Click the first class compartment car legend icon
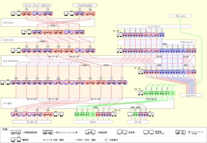The image size is (207, 143). coord(47,132)
